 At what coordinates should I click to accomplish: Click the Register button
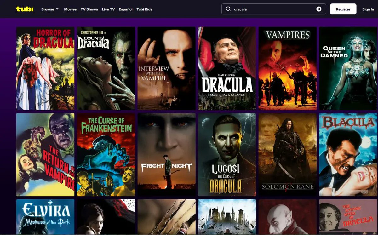[343, 9]
